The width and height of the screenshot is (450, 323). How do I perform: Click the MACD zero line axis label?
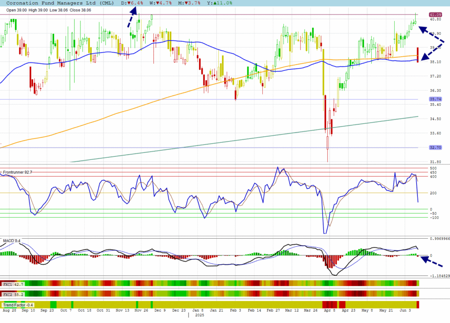[431, 255]
